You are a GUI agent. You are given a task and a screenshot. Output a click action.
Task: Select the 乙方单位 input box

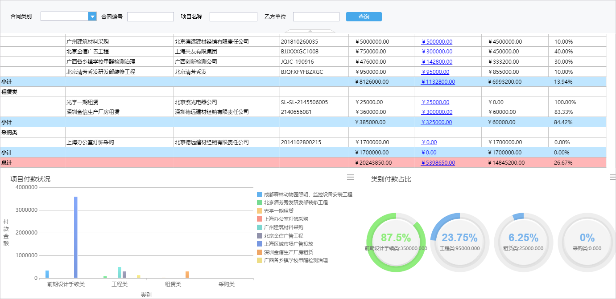click(316, 16)
